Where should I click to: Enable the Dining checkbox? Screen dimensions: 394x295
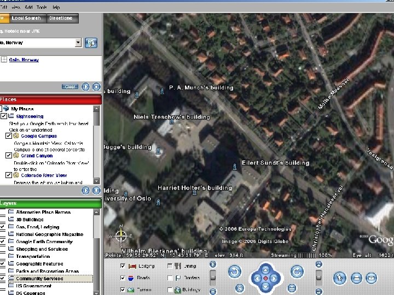pyautogui.click(x=170, y=265)
